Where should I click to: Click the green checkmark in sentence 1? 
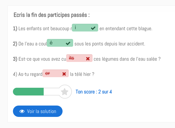pos(93,28)
